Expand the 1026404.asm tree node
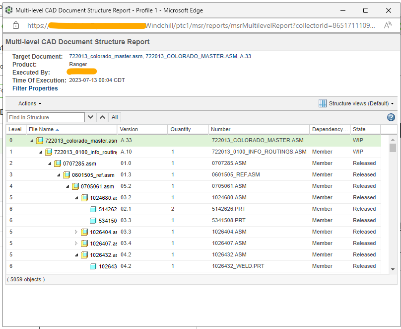 tap(76, 232)
